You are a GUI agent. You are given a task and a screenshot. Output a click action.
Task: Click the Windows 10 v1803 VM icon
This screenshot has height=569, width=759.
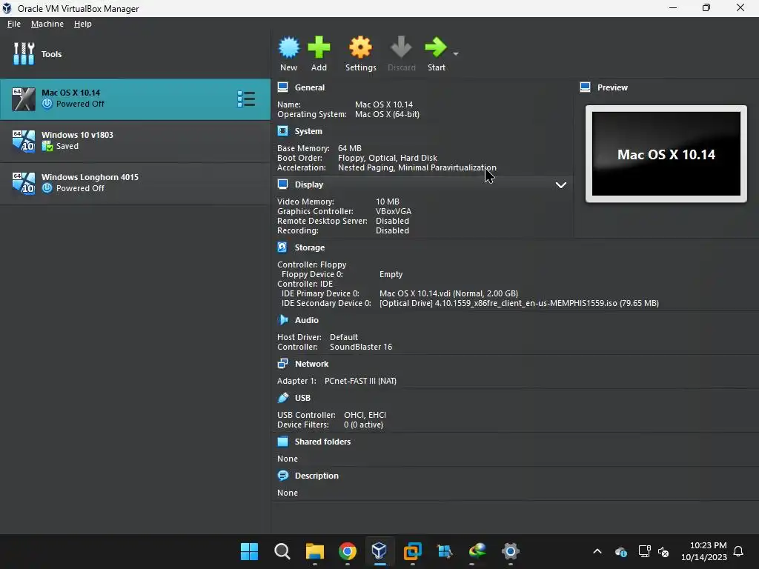tap(23, 141)
